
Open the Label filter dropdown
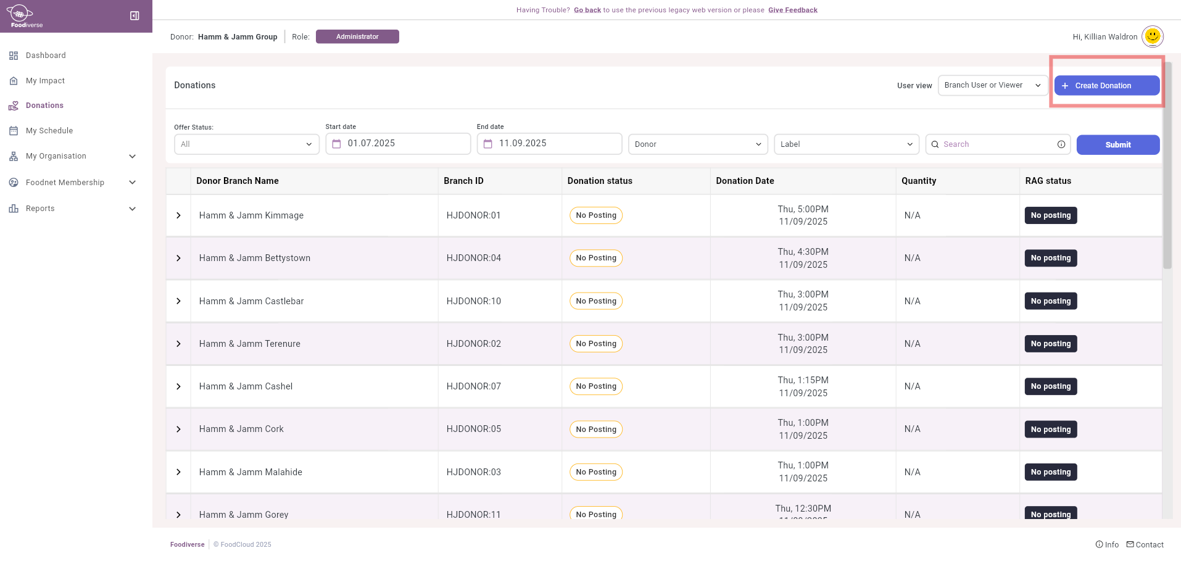tap(846, 144)
